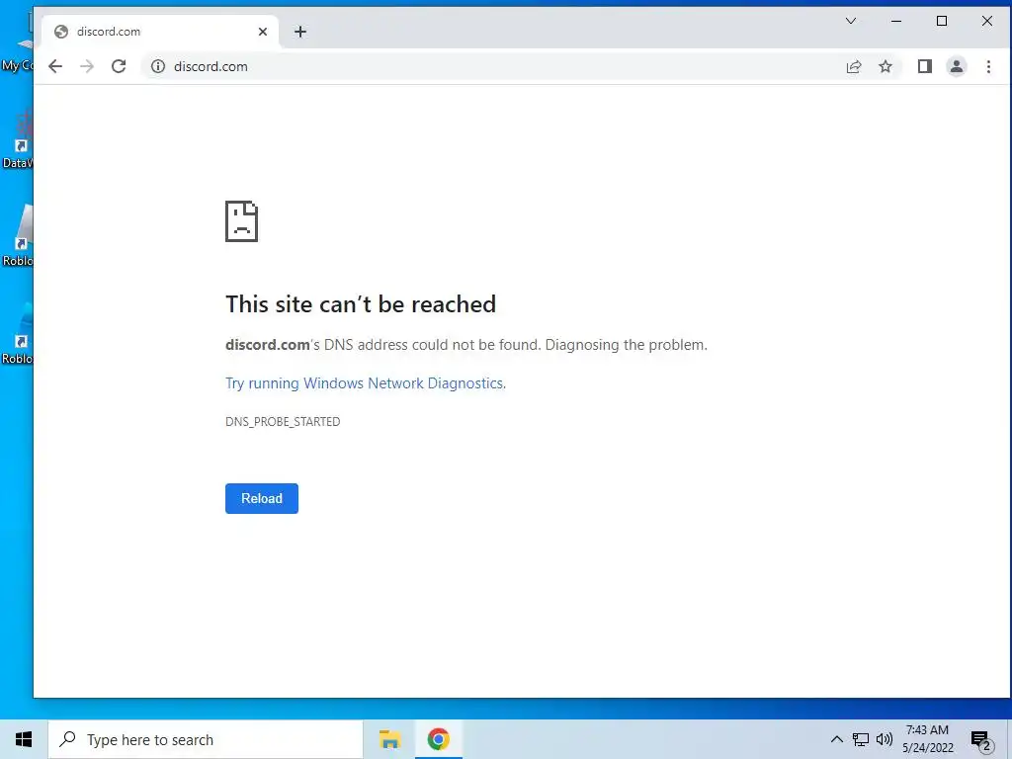Click the DNS_PROBE_STARTED error code text
Viewport: 1012px width, 759px height.
[283, 421]
